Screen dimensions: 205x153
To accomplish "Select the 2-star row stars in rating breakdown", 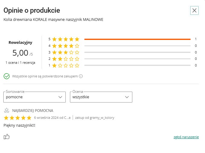I will 65,59.
